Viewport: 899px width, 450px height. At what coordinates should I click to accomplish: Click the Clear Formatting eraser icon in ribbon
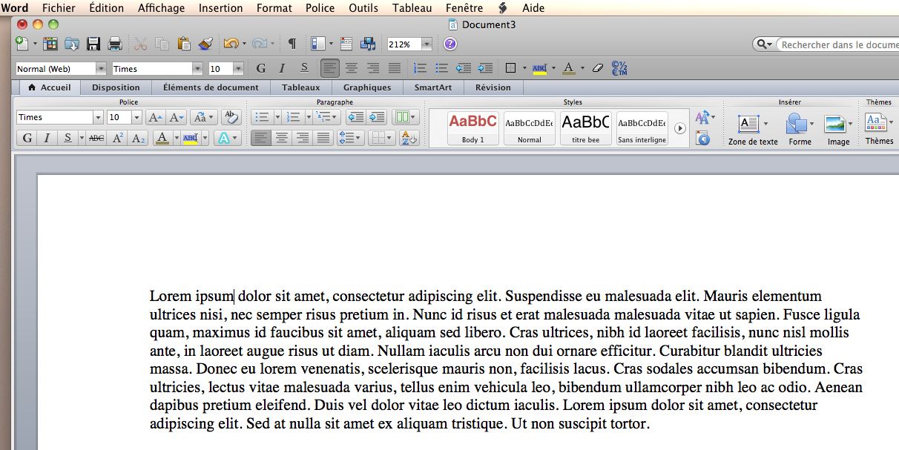231,117
